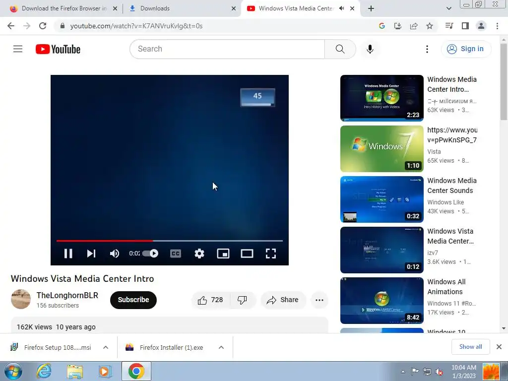Expand Firefox Installer exe options chevron
The width and height of the screenshot is (508, 381).
point(221,347)
